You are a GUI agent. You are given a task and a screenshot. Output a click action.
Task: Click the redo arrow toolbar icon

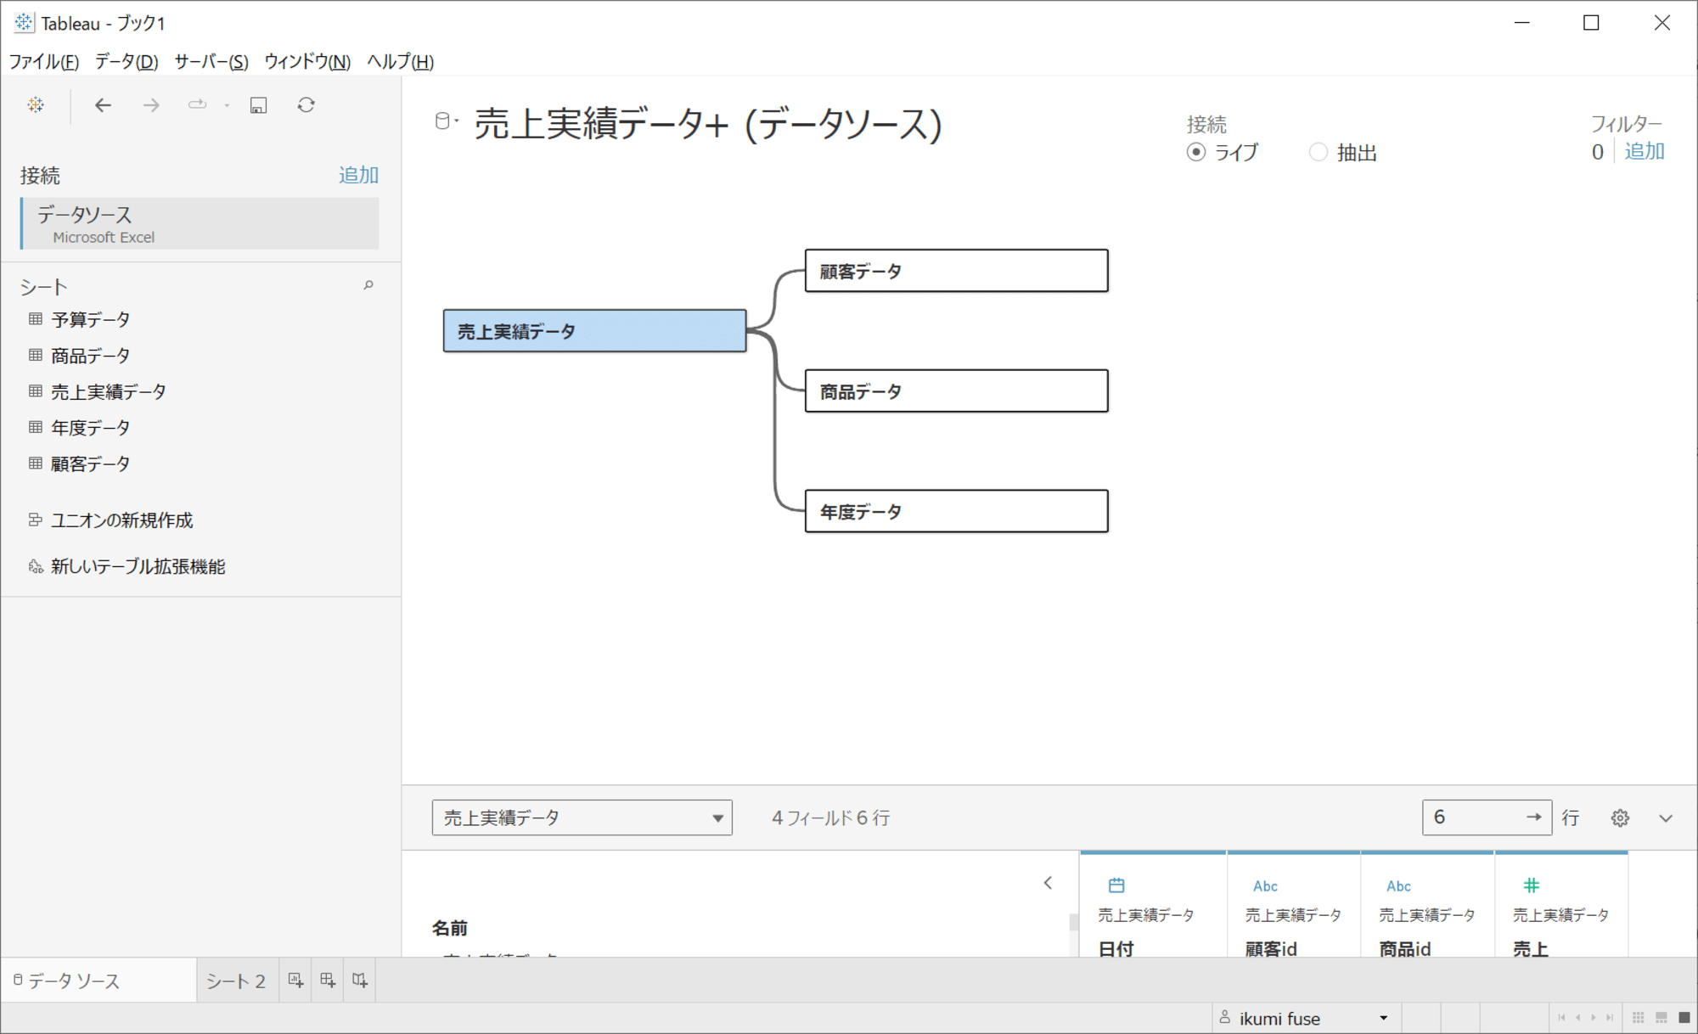point(197,105)
